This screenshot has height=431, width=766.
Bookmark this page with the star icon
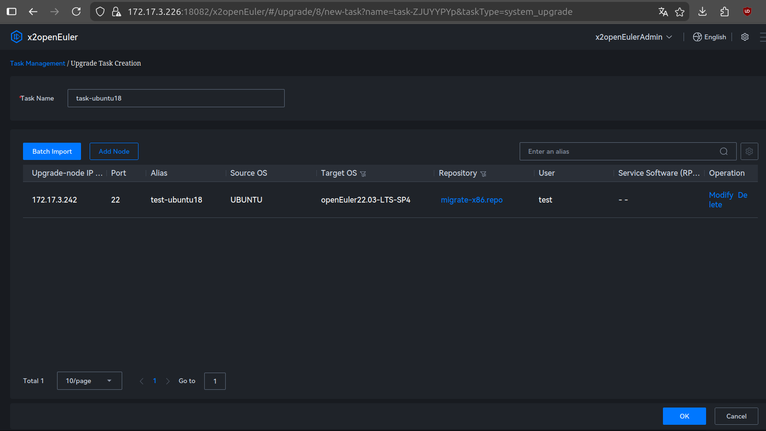point(679,11)
